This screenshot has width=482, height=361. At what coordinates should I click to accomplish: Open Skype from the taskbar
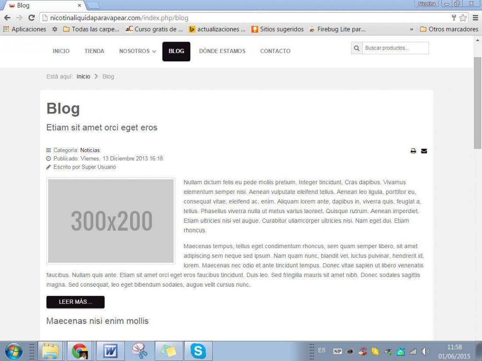[x=198, y=351]
